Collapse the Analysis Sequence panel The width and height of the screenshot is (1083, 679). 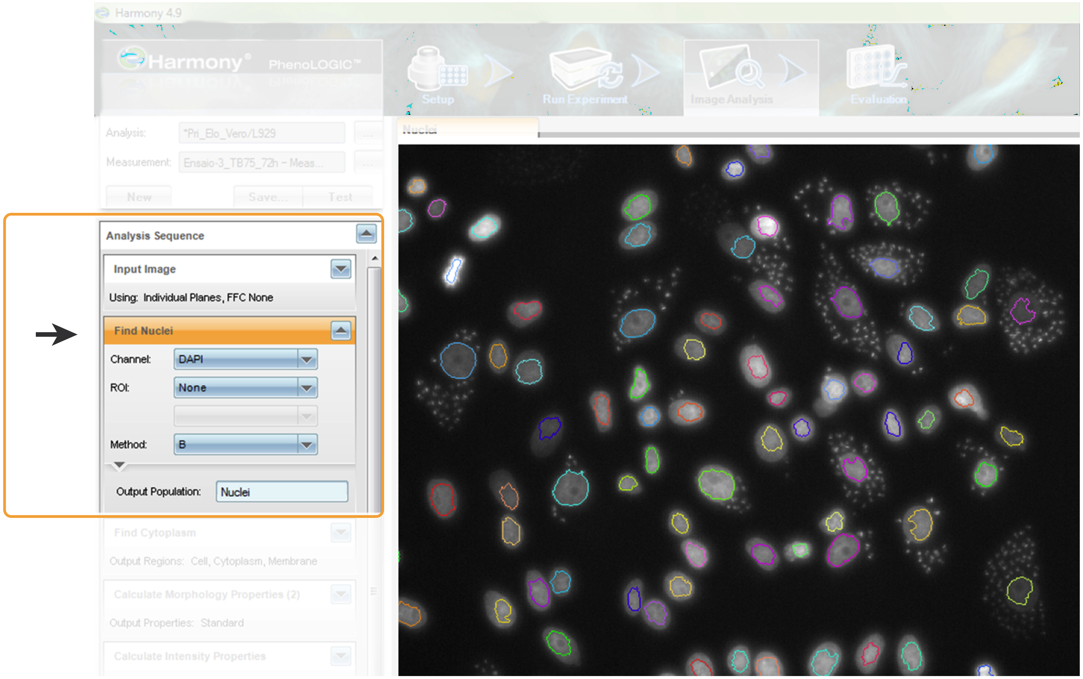[367, 234]
